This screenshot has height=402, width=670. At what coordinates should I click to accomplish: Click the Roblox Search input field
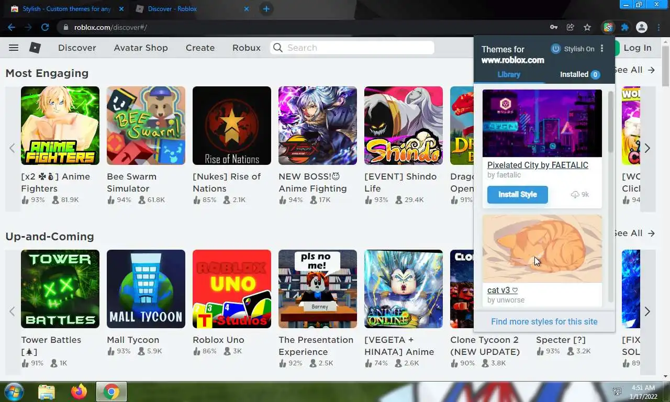[352, 48]
